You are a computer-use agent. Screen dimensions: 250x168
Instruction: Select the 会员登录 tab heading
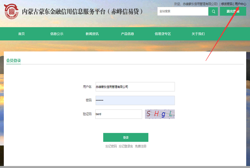pos(13,61)
